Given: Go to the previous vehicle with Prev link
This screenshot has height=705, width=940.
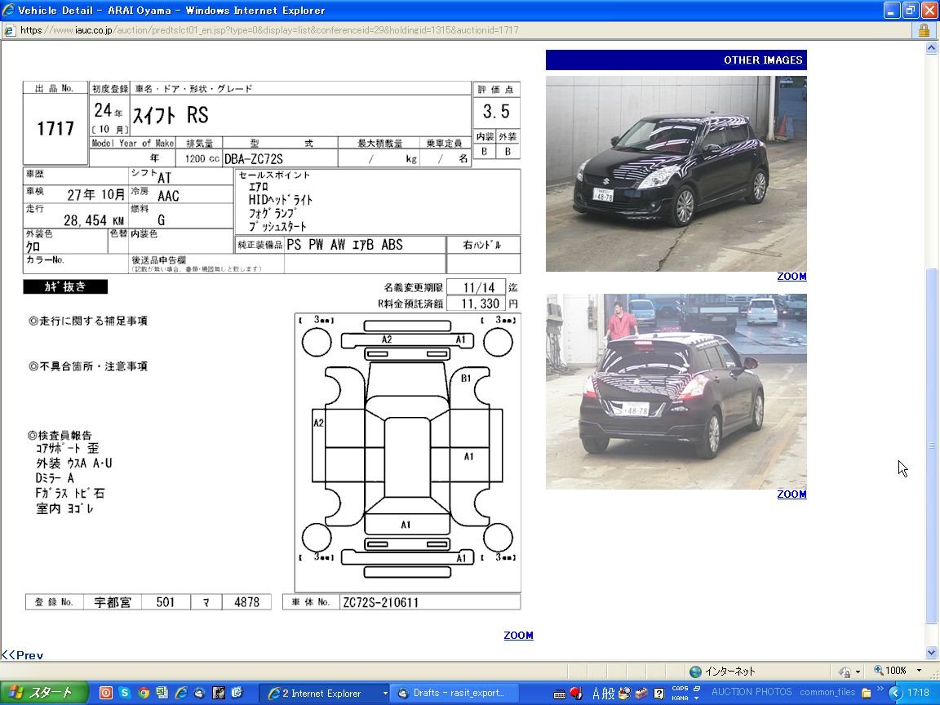Looking at the screenshot, I should (x=23, y=654).
